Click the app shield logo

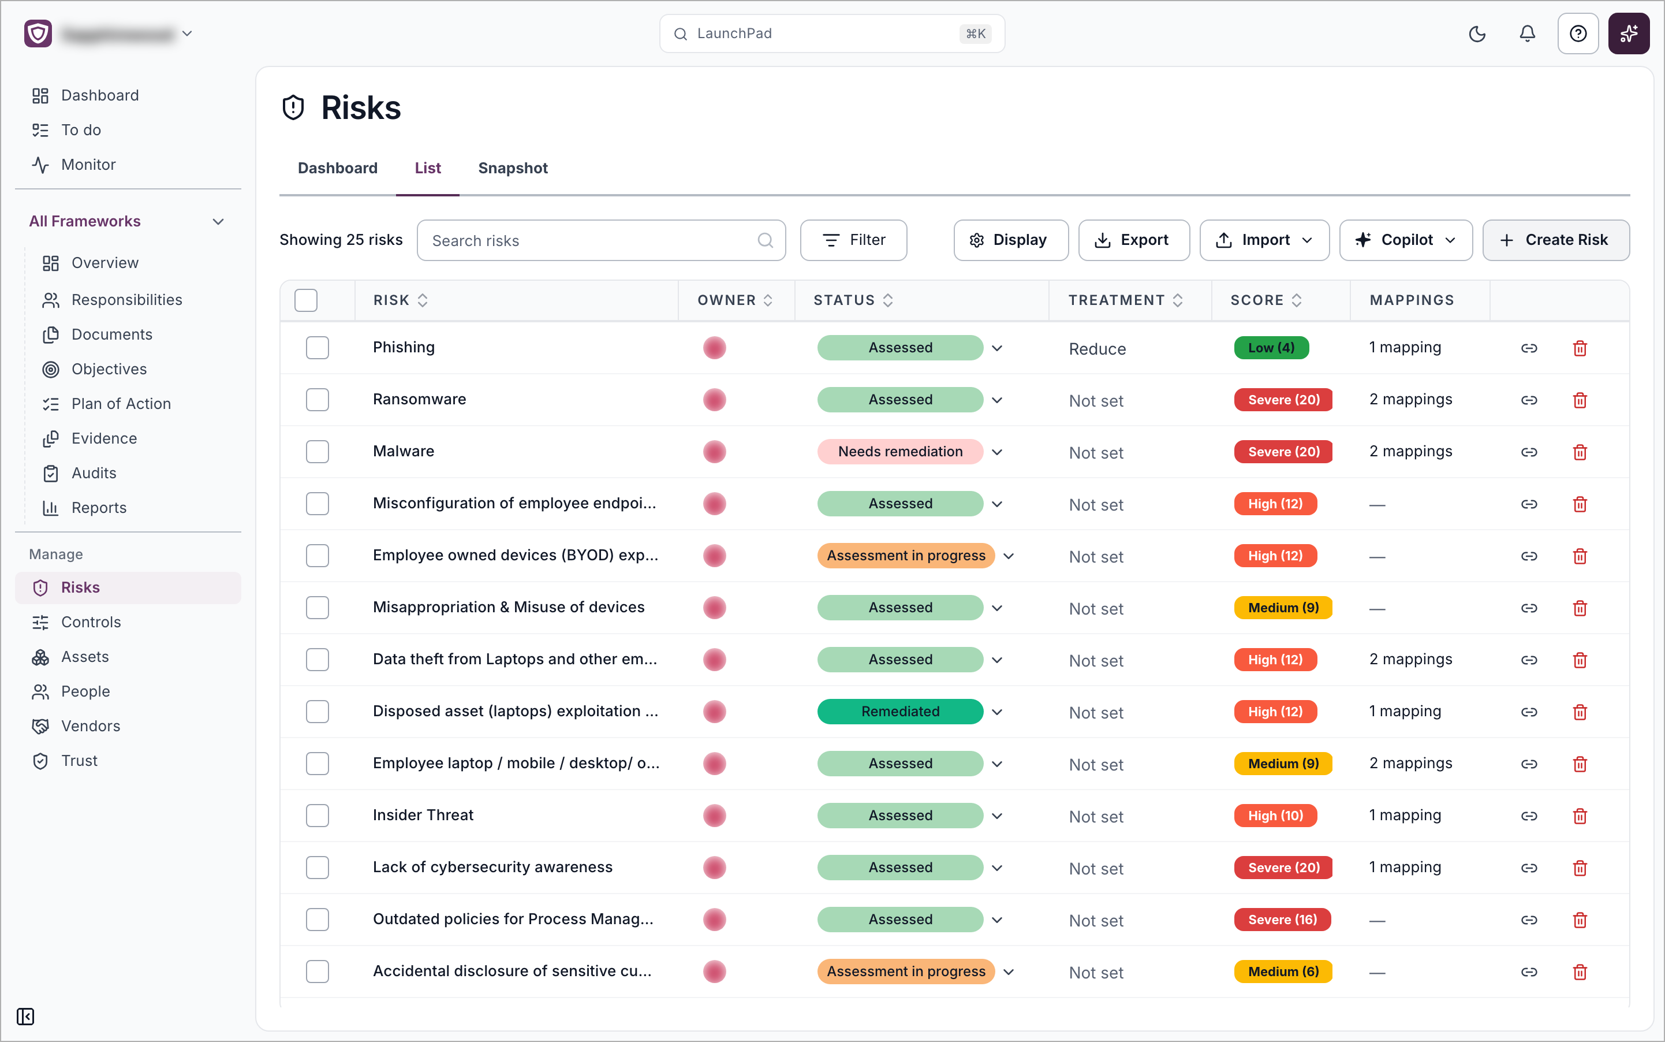38,33
